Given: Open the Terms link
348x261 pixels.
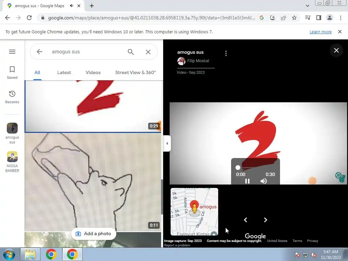Looking at the screenshot, I should point(297,241).
